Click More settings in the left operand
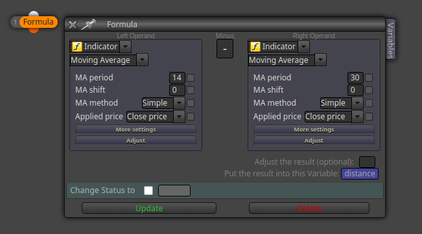The width and height of the screenshot is (422, 234). click(135, 130)
